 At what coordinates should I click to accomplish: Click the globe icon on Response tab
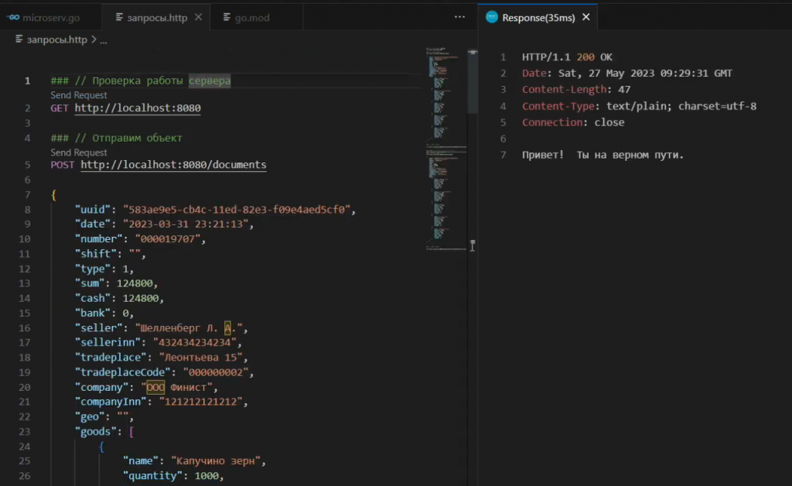pyautogui.click(x=491, y=18)
